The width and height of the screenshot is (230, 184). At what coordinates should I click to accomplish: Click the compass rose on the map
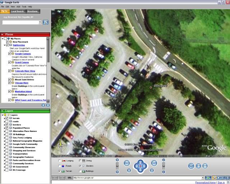(60, 146)
